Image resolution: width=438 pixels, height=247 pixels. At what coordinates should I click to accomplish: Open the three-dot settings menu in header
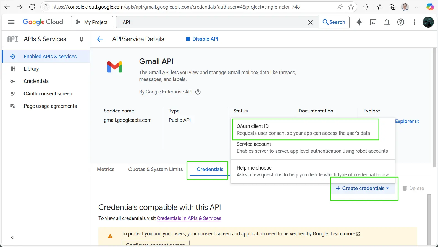[x=414, y=22]
